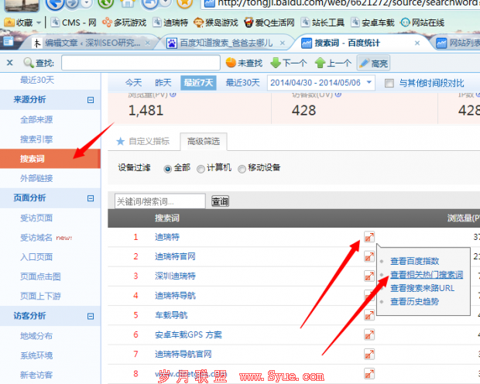Image resolution: width=480 pixels, height=384 pixels.
Task: Click the browser address bar
Action: pos(341,3)
